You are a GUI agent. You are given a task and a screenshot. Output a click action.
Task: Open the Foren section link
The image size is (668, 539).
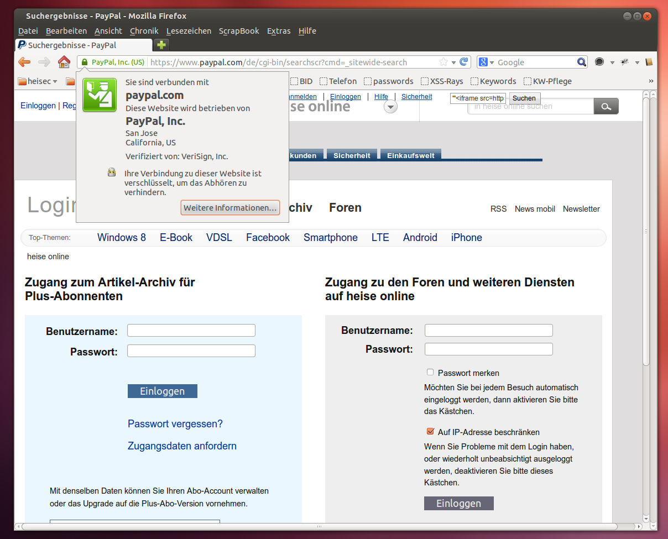click(x=345, y=208)
